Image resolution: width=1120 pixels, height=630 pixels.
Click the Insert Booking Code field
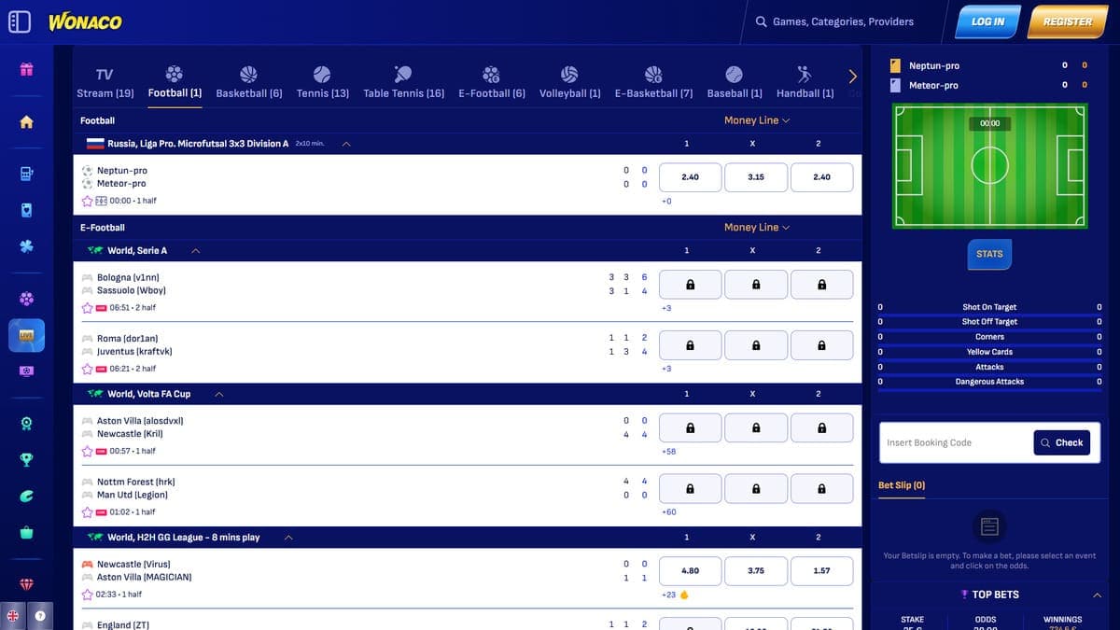click(x=956, y=442)
